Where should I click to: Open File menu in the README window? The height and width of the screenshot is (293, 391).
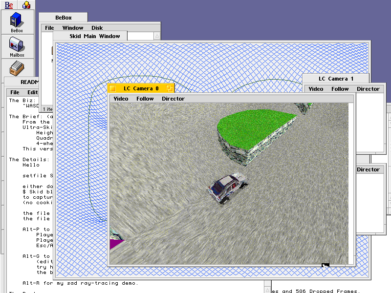15,92
